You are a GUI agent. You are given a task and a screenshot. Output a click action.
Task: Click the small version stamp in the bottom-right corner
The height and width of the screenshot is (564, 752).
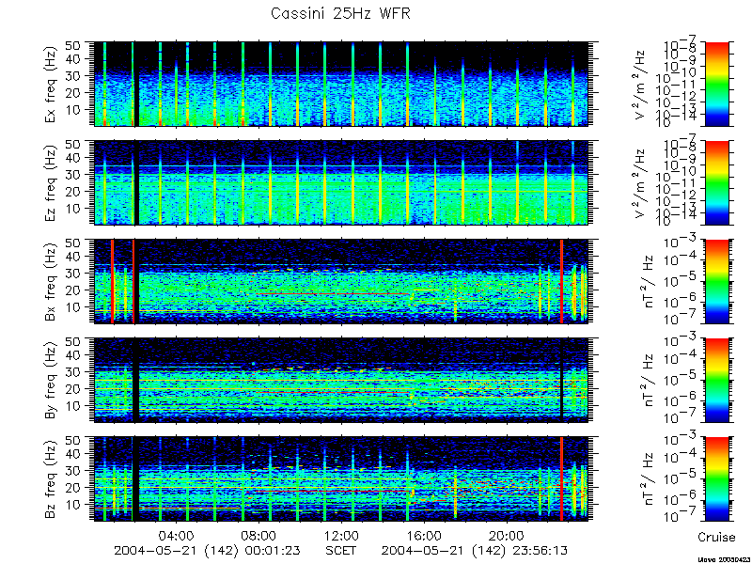pyautogui.click(x=724, y=559)
